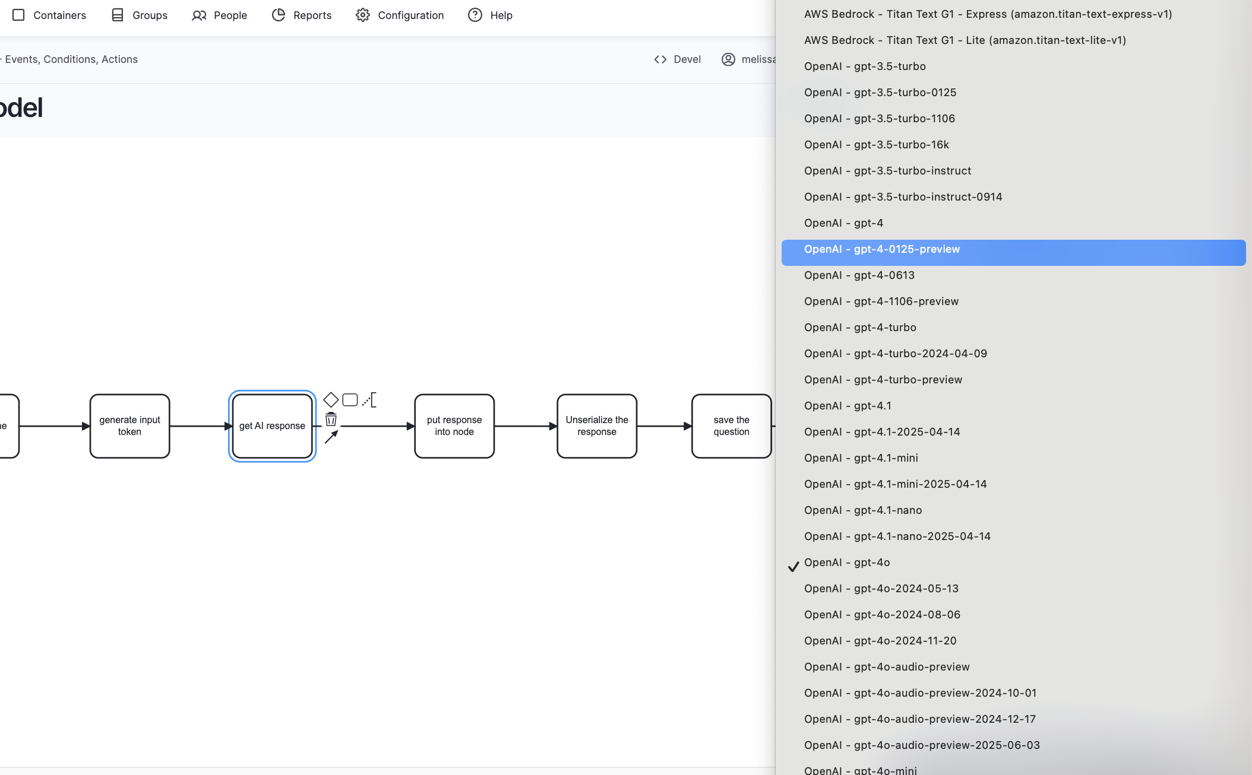Add a text annotation to get AI response
The image size is (1252, 775).
click(x=370, y=399)
